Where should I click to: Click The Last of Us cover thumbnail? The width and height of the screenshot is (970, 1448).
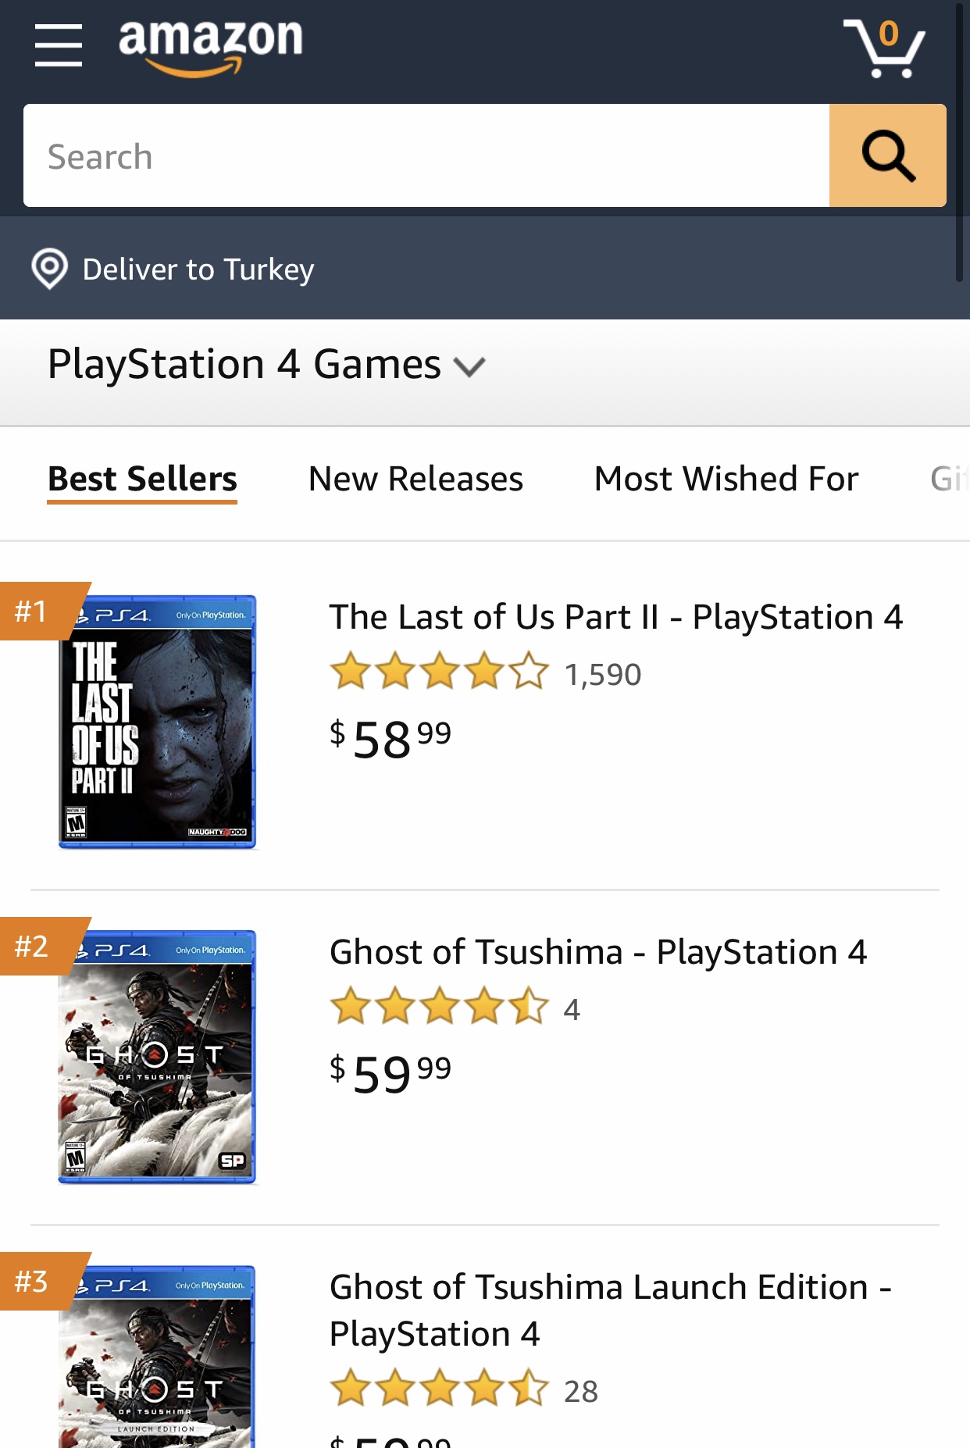(x=158, y=722)
